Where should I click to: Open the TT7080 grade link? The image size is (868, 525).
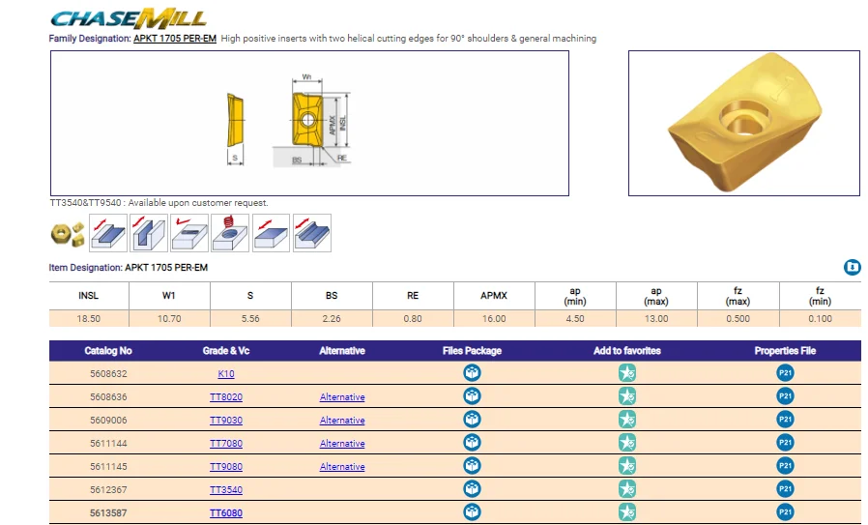click(226, 444)
